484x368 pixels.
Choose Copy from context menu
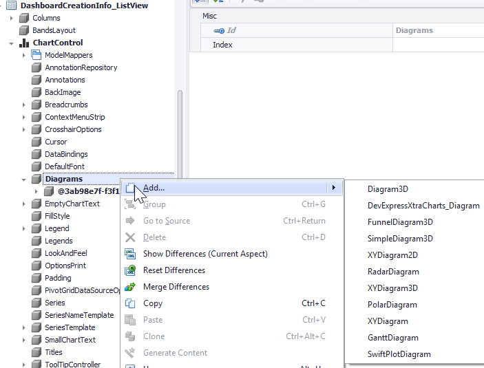coord(232,303)
